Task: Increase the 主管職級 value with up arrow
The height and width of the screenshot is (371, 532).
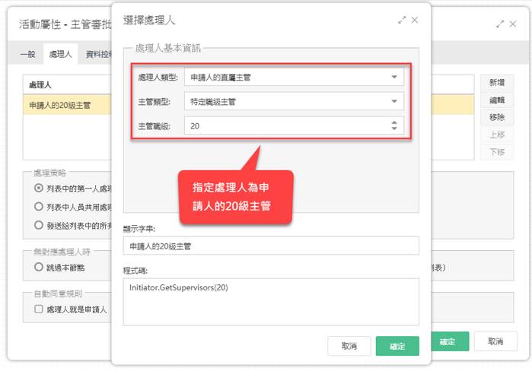Action: (x=394, y=122)
